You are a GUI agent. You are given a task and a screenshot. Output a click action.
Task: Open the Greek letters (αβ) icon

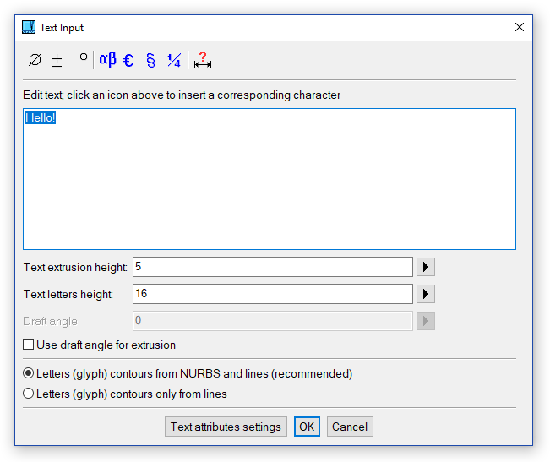point(107,60)
